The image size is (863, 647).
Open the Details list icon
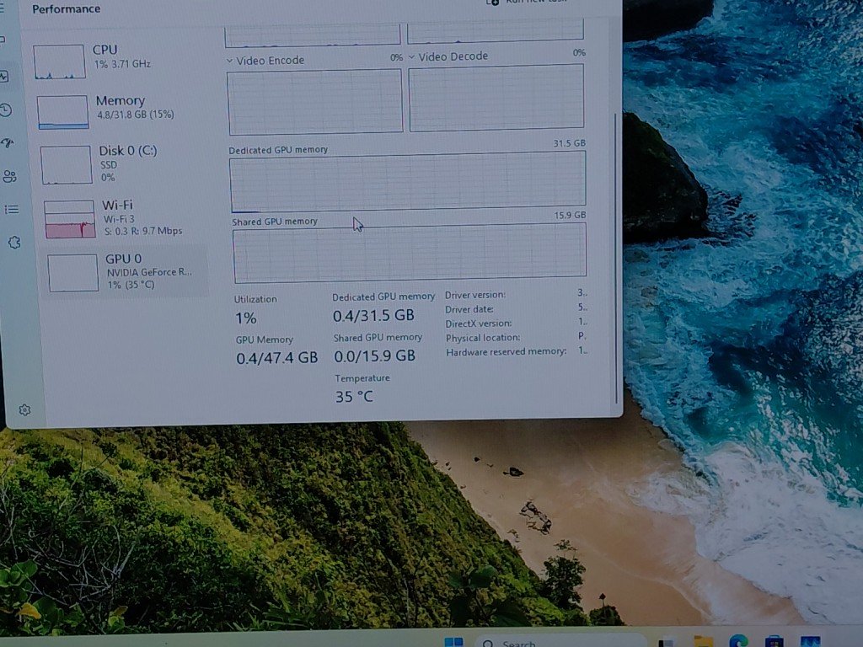point(11,209)
